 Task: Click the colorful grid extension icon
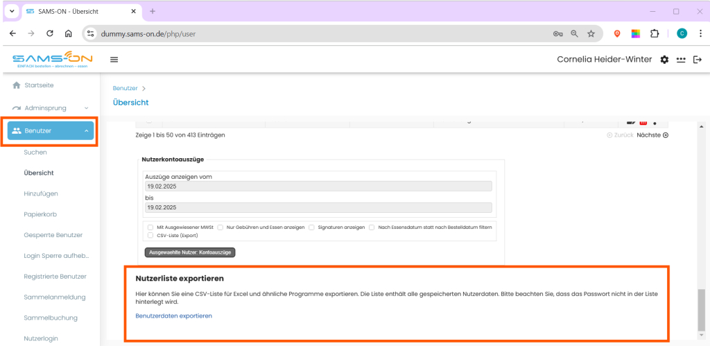tap(636, 33)
